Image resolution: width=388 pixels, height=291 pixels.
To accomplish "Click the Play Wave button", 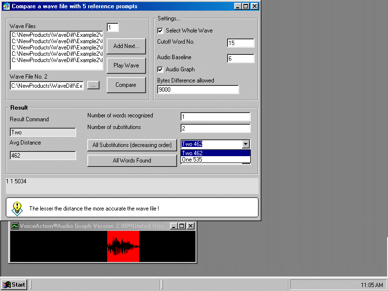I will [126, 65].
